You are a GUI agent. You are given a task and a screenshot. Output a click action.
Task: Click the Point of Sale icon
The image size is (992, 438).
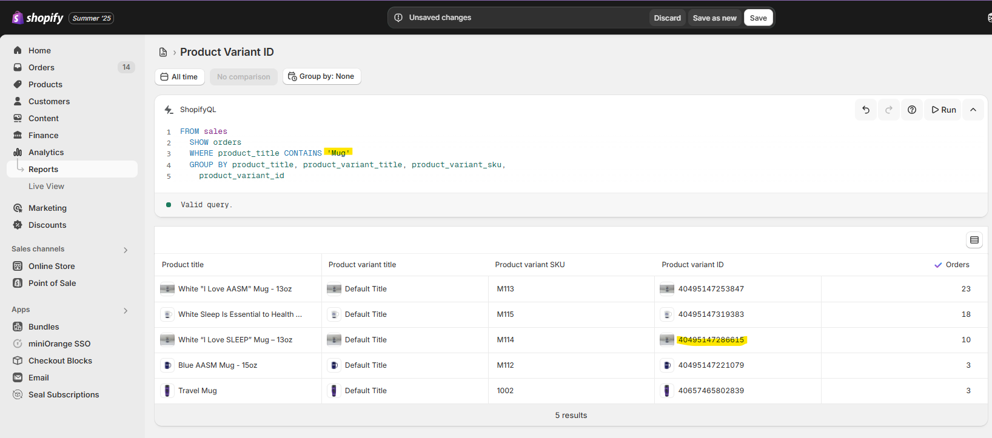[x=18, y=283]
